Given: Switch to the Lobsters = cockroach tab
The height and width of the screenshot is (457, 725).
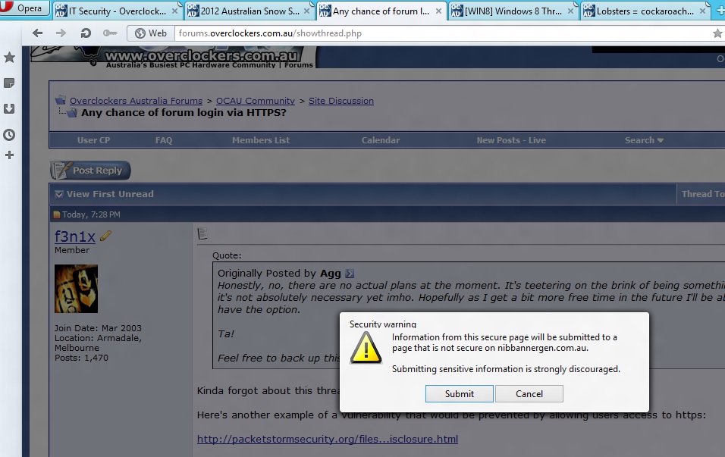Looking at the screenshot, I should tap(645, 11).
